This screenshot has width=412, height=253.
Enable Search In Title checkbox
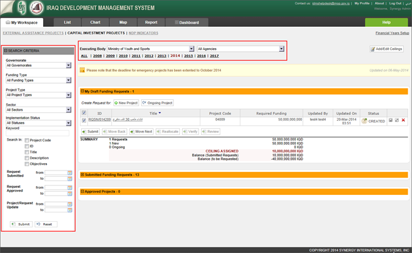pos(27,152)
